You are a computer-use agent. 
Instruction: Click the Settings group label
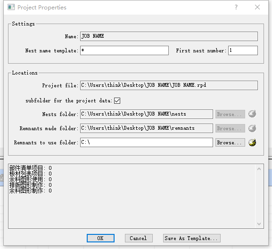[23, 24]
